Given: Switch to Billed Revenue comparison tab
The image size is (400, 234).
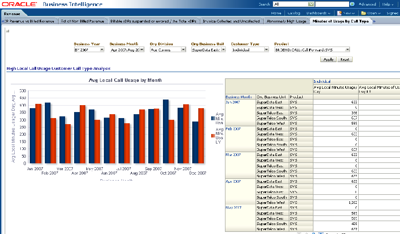Looking at the screenshot, I should (x=29, y=21).
